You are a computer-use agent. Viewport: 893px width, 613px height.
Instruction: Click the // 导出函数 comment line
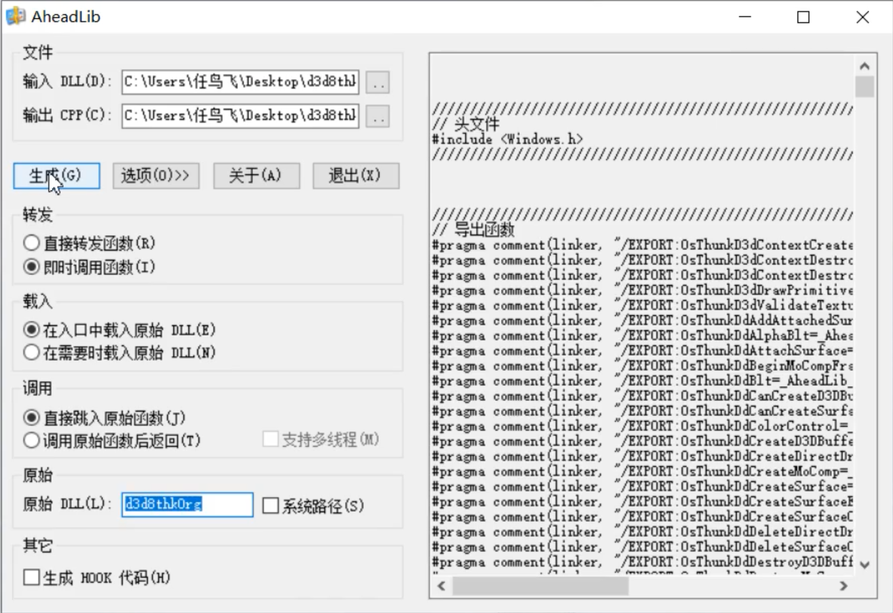coord(473,230)
